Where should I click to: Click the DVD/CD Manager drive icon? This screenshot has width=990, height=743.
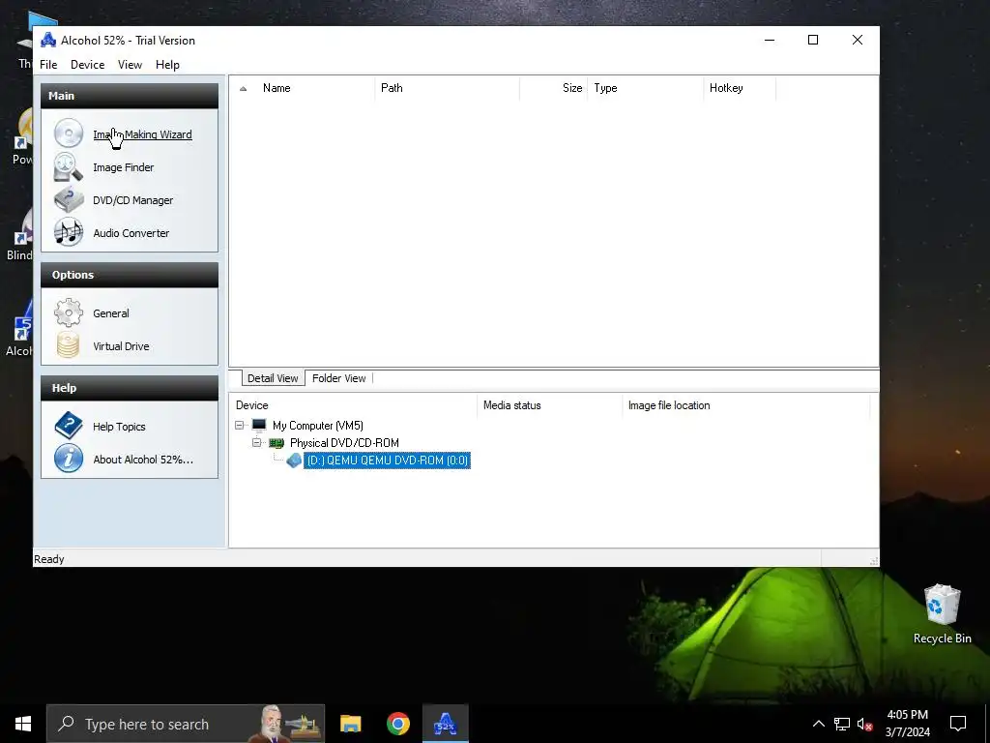click(69, 199)
